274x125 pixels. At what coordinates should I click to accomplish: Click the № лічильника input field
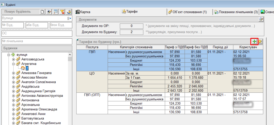[37, 41]
